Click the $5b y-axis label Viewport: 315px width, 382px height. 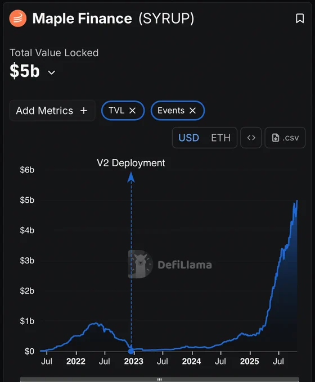pos(27,200)
